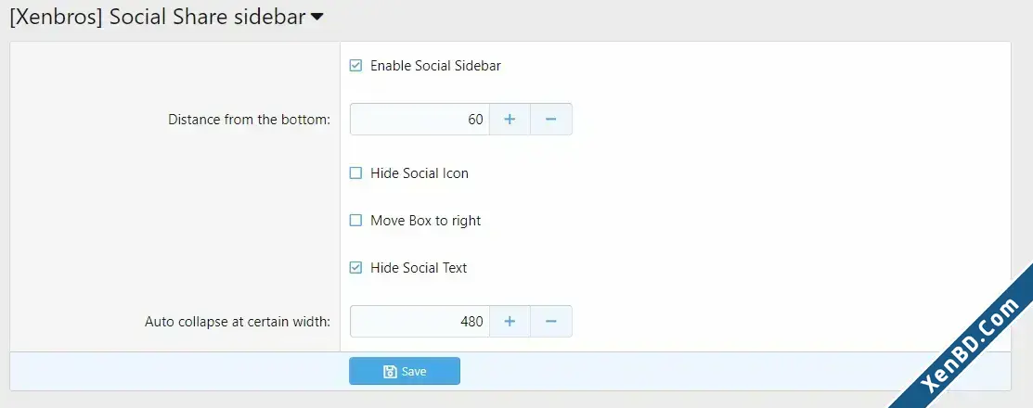1033x408 pixels.
Task: Click the Hide Social Icon label text
Action: [x=419, y=173]
